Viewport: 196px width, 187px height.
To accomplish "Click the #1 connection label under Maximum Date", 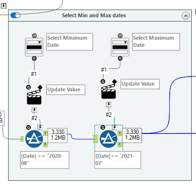I will [x=104, y=70].
